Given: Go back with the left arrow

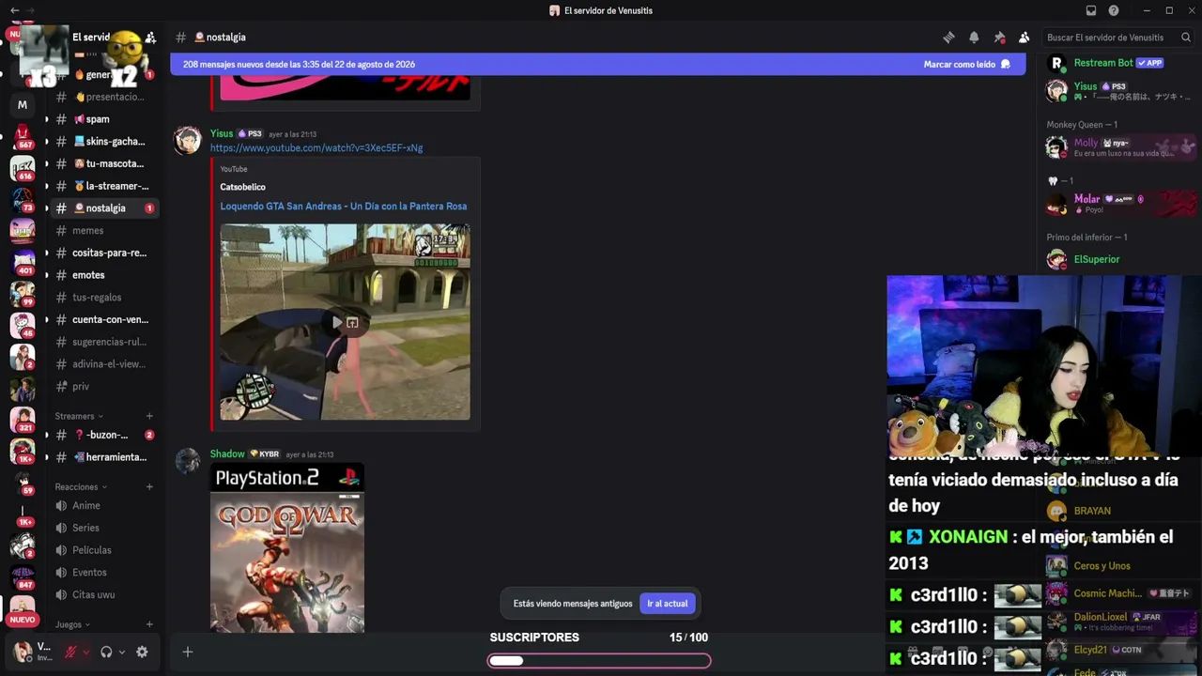Looking at the screenshot, I should (14, 10).
